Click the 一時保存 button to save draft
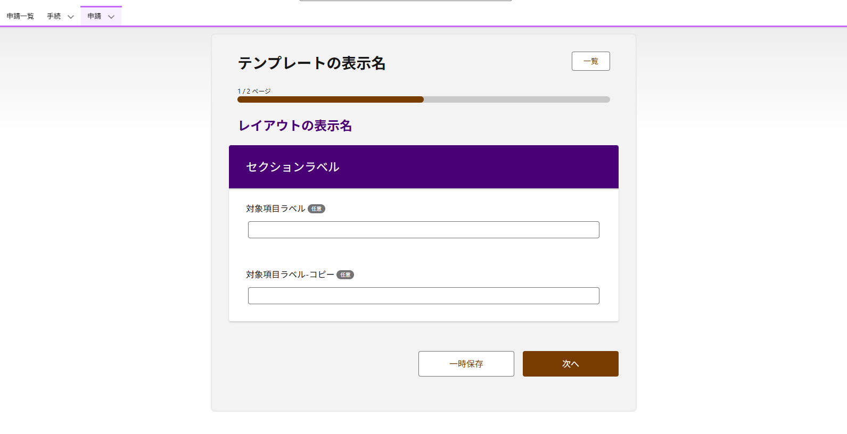Image resolution: width=847 pixels, height=434 pixels. pos(466,363)
